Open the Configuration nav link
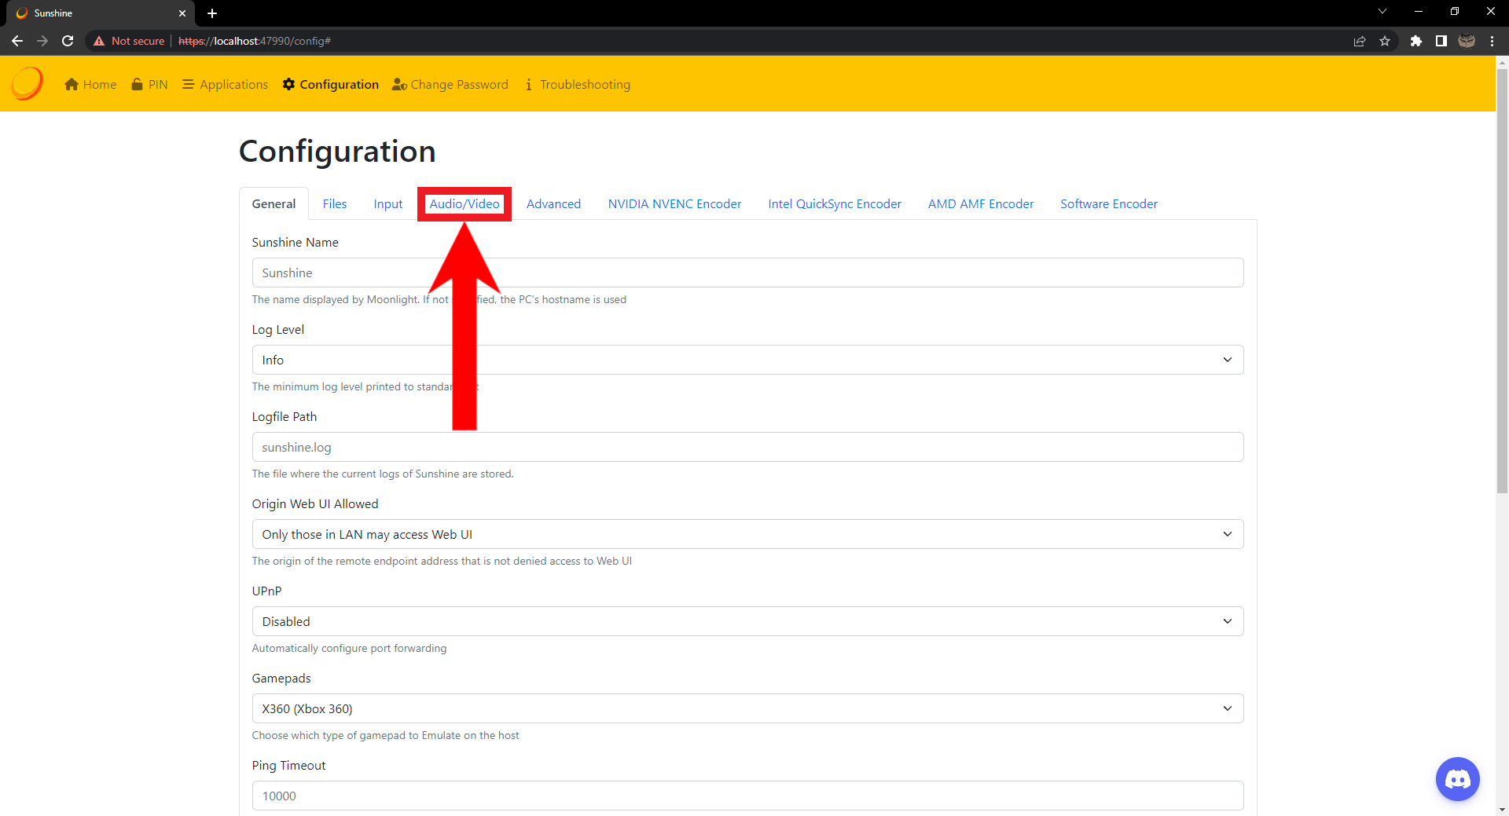Screen dimensions: 1509x816 tap(331, 84)
